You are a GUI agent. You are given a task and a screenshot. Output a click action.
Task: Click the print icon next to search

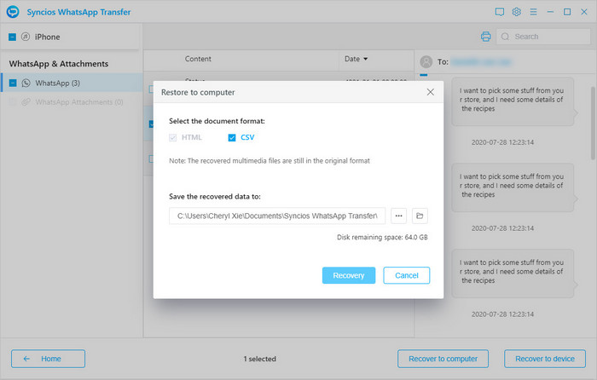pyautogui.click(x=486, y=37)
